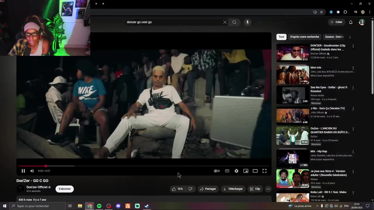Seek using the red video progress bar
This screenshot has height=210, width=374.
coord(144,166)
